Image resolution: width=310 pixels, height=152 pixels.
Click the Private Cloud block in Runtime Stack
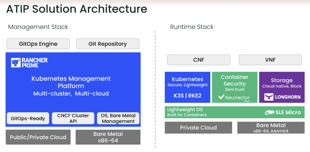pos(198,128)
